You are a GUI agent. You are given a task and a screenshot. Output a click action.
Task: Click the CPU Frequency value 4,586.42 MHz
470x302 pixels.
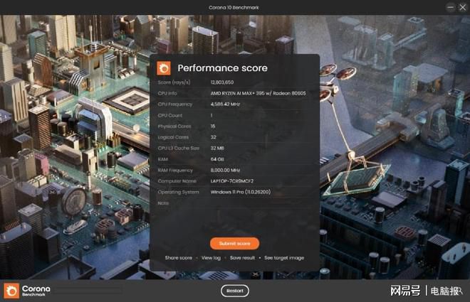coord(225,104)
